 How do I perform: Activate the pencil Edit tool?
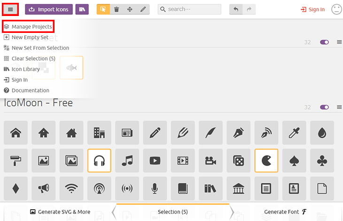pos(143,9)
